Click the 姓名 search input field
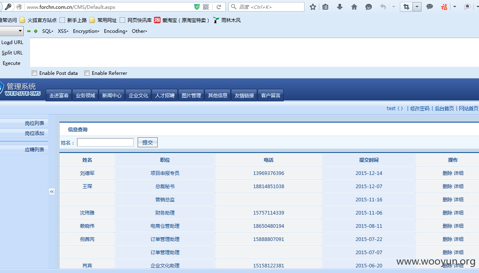This screenshot has height=273, width=479. 106,142
